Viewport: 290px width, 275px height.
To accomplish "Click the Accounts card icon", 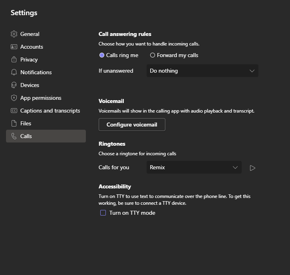I will point(14,47).
